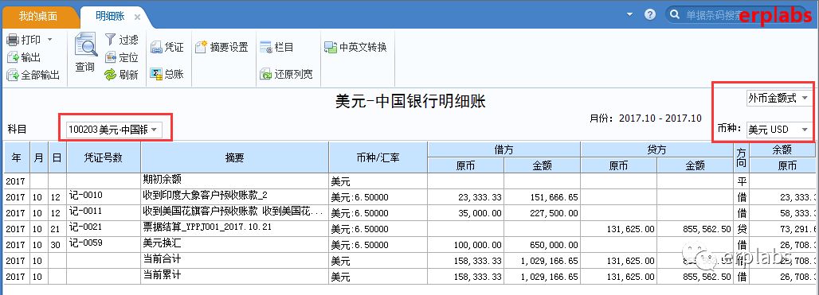Image resolution: width=819 pixels, height=295 pixels.
Task: Click the 余额 column header
Action: [x=783, y=149]
